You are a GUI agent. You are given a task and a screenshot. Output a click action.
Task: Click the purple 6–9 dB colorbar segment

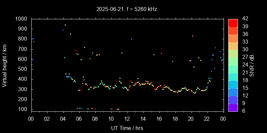pyautogui.click(x=233, y=107)
